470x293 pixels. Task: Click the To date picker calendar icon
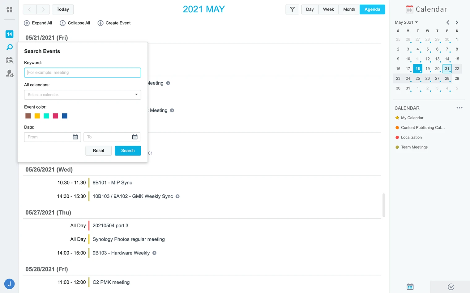click(x=135, y=137)
